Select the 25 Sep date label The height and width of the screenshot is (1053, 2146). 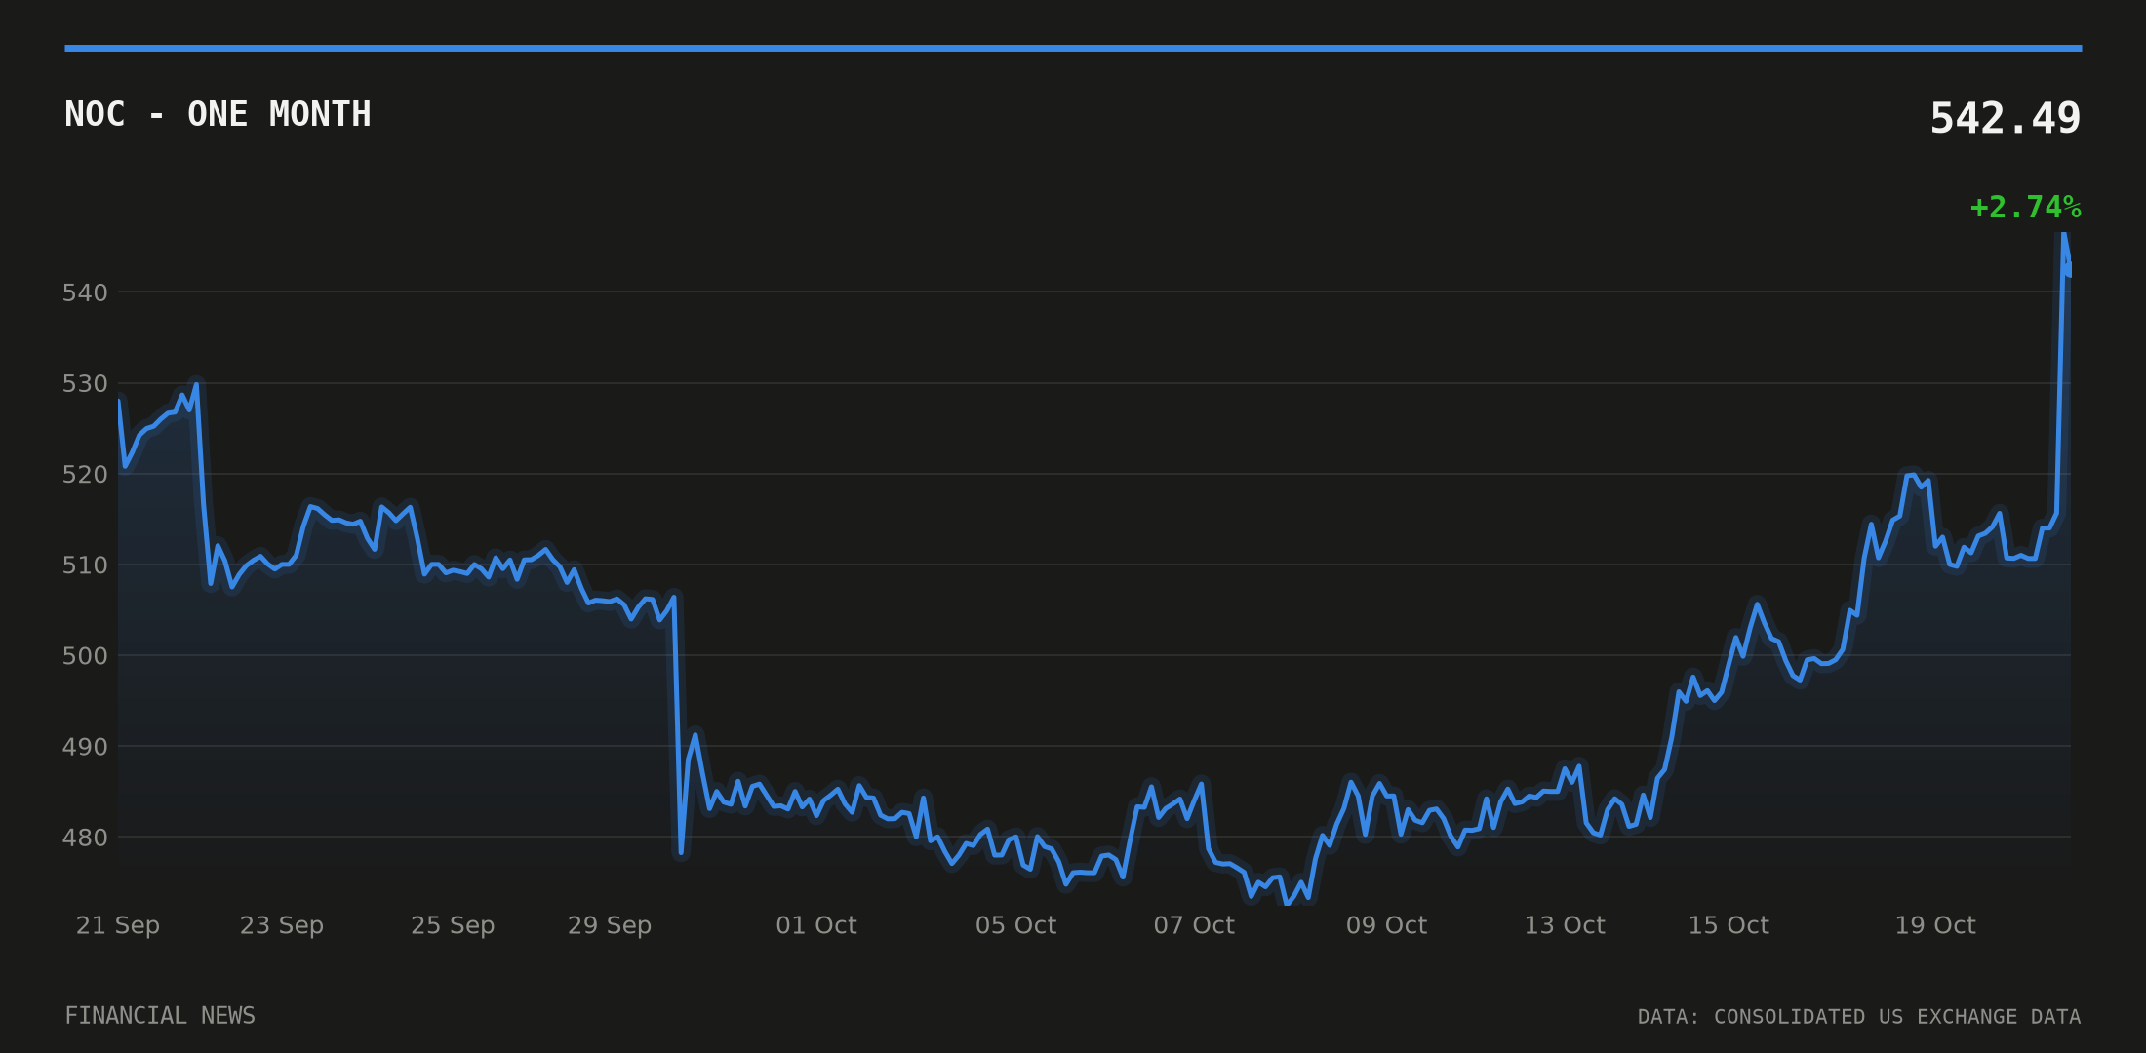point(453,925)
